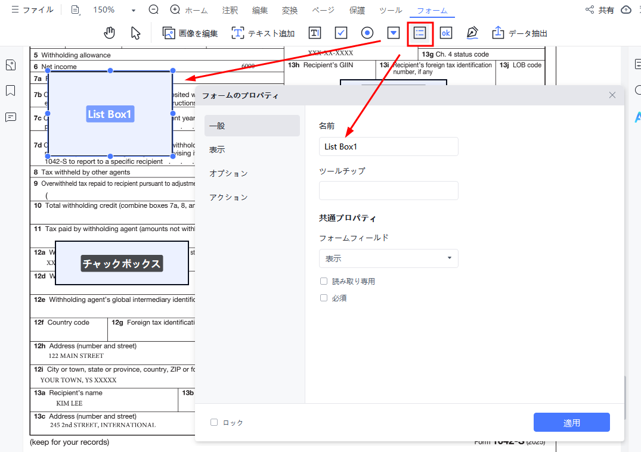Open the 150% zoom level dropdown
This screenshot has height=452, width=641.
[x=133, y=10]
